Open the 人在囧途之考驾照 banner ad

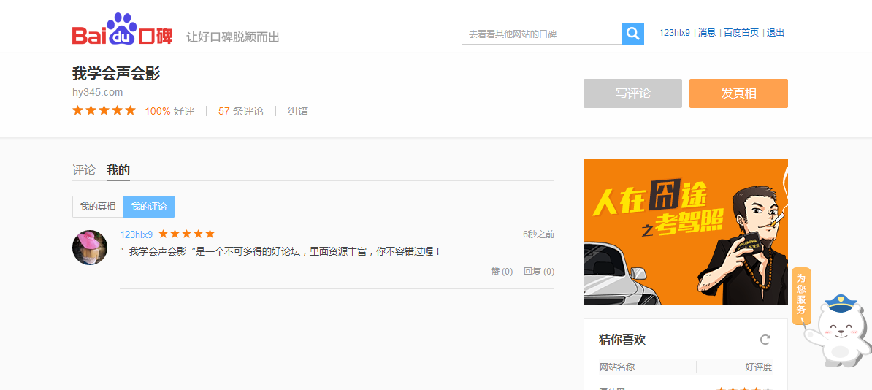(685, 232)
